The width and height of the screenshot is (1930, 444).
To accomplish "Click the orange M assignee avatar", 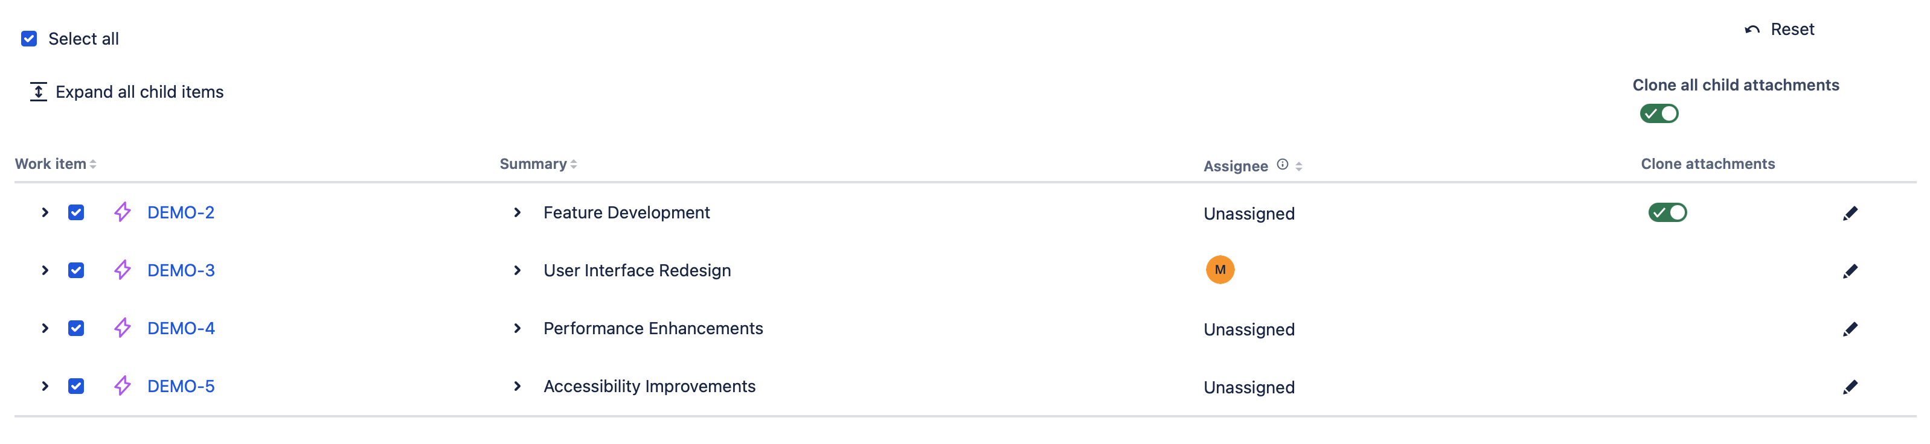I will click(x=1219, y=270).
